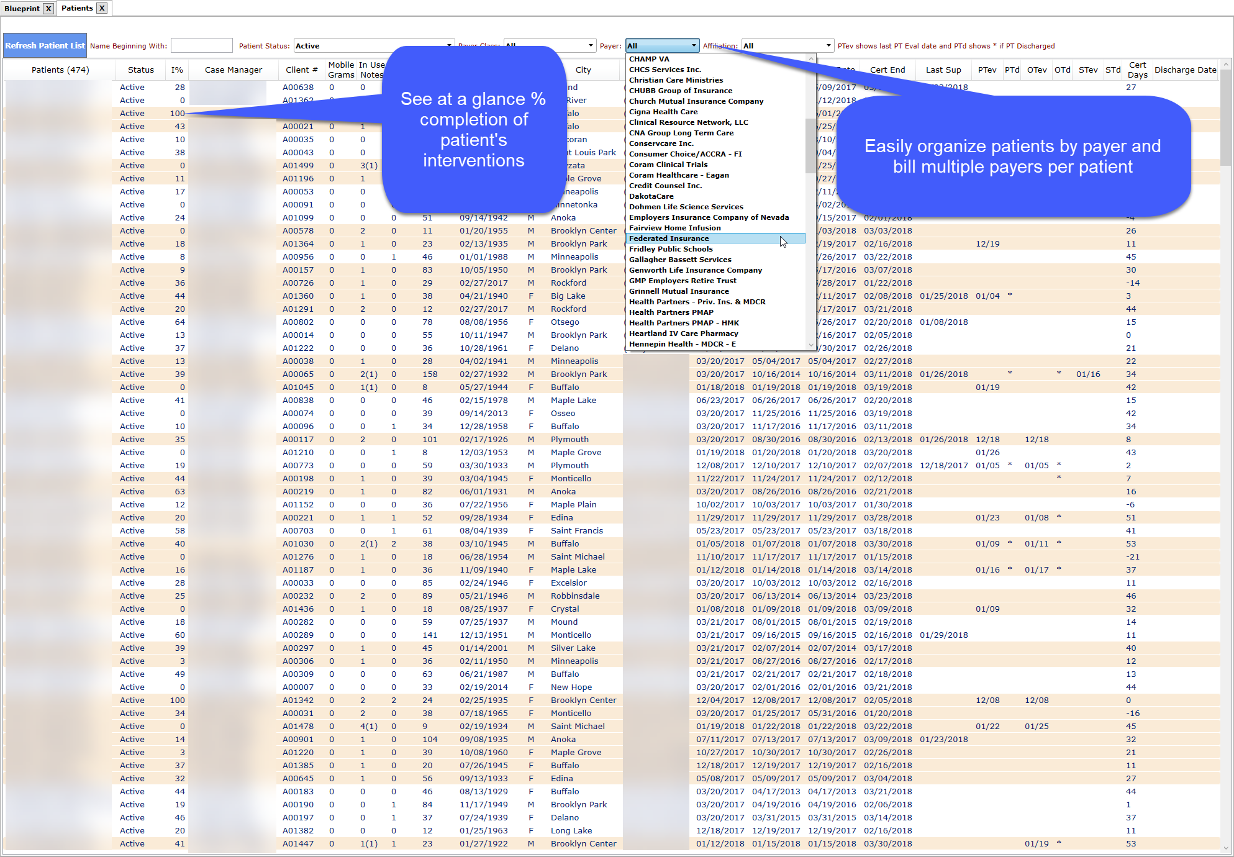
Task: Click city cell Mound
Action: pyautogui.click(x=564, y=622)
